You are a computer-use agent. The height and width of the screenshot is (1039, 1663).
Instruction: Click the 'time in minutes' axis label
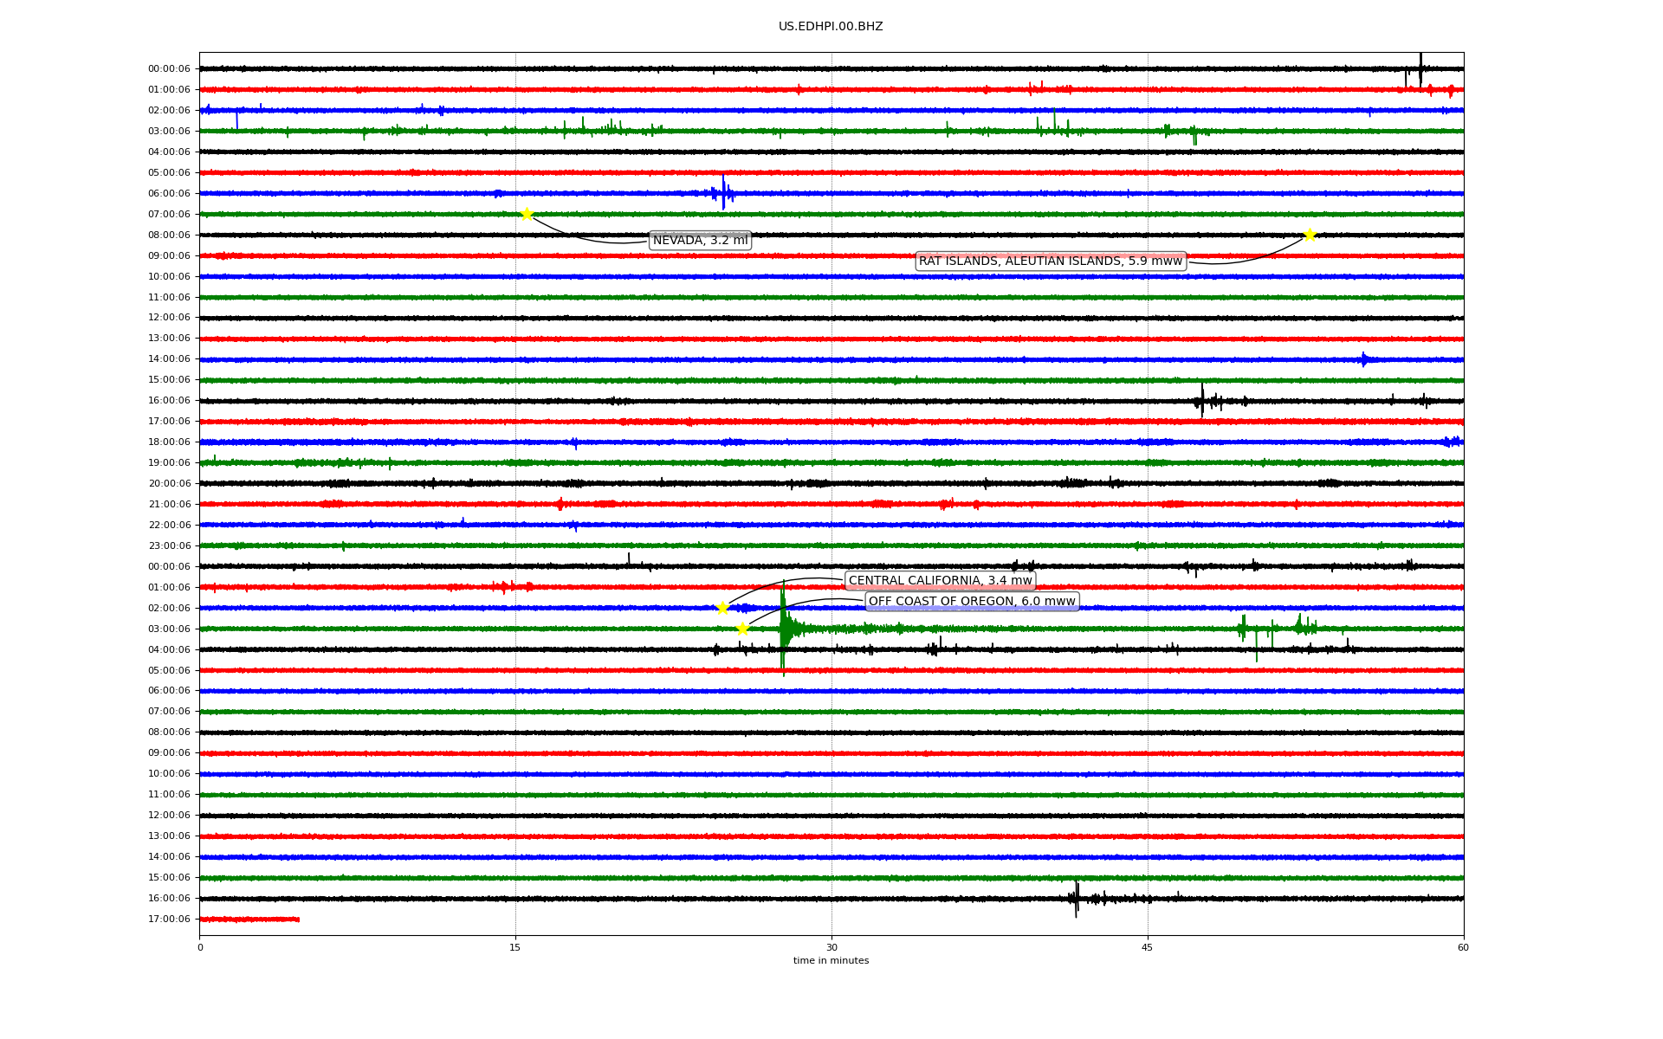pyautogui.click(x=831, y=961)
